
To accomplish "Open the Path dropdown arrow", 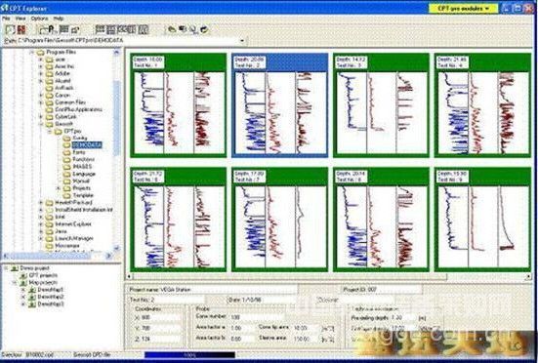I will point(242,41).
